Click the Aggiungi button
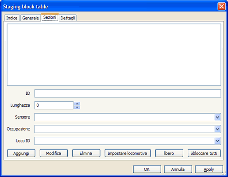The image size is (228, 177). 21,153
